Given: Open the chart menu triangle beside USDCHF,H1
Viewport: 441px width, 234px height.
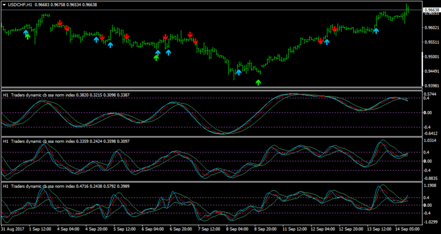Looking at the screenshot, I should (4, 5).
